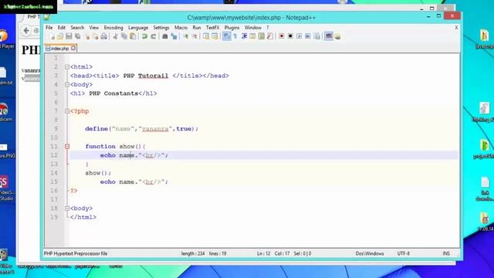This screenshot has height=278, width=494.
Task: Start macro recording with red dot
Action: (281, 36)
